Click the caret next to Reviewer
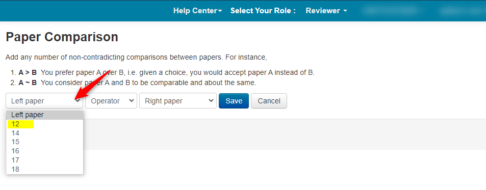This screenshot has width=486, height=190. pyautogui.click(x=345, y=11)
